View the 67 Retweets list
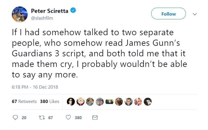 (x=24, y=102)
